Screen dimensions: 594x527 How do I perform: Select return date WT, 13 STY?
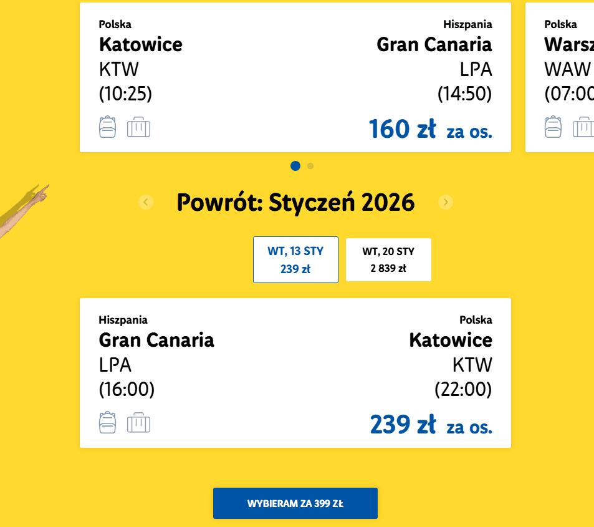(x=295, y=259)
